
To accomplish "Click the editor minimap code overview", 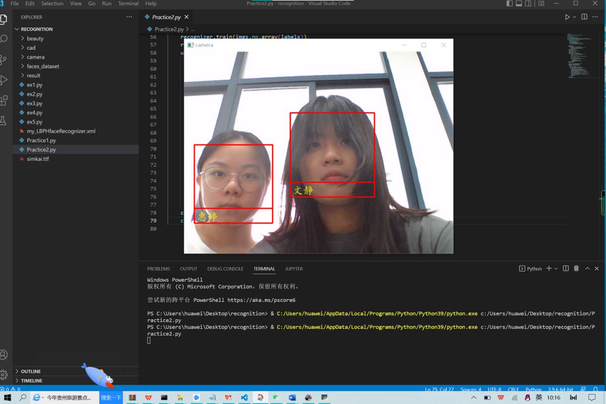I will tap(578, 55).
